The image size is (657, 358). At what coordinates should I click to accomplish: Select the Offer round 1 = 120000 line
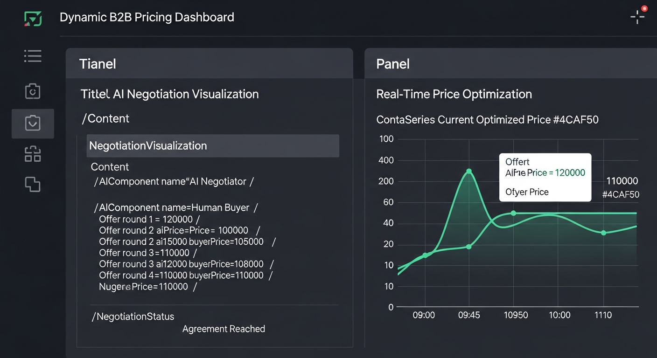pyautogui.click(x=149, y=219)
